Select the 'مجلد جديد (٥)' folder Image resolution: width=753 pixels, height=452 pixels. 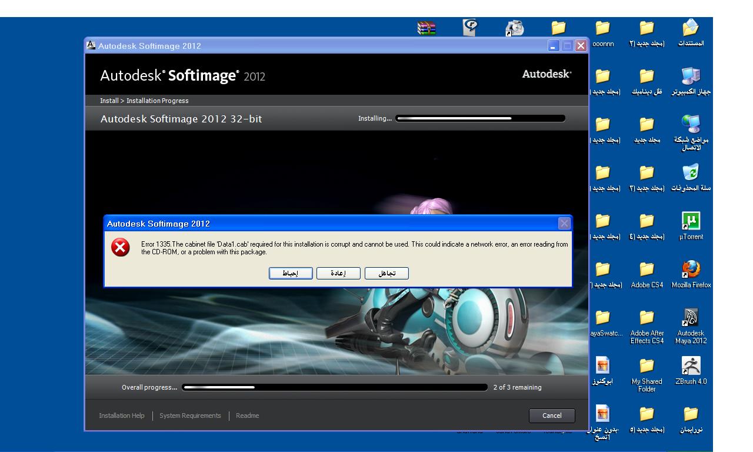647,420
